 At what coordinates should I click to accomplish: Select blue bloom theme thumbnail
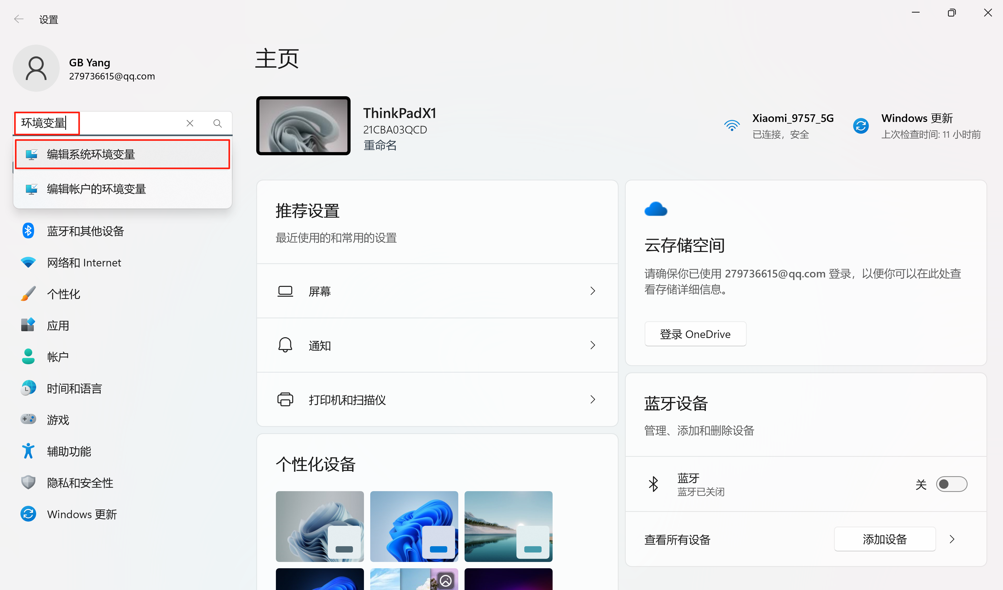coord(414,526)
